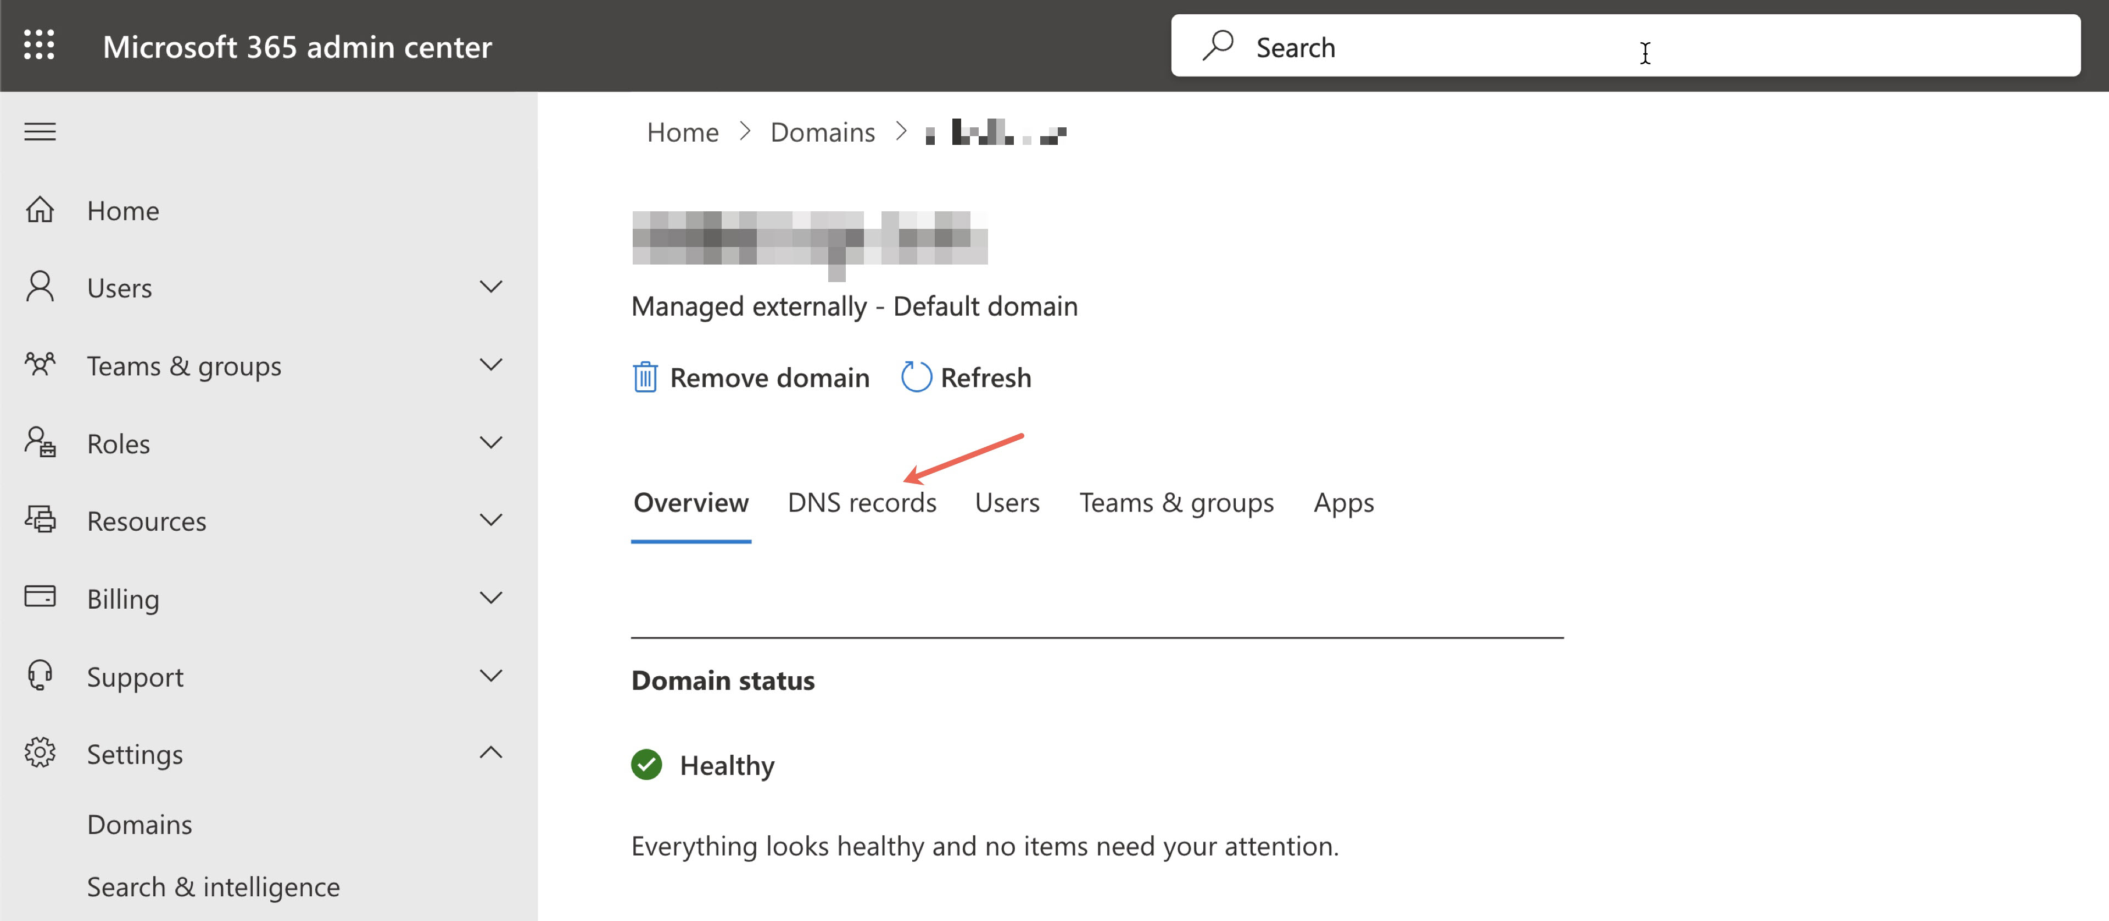Switch to the Users tab
2109x921 pixels.
[x=1007, y=502]
